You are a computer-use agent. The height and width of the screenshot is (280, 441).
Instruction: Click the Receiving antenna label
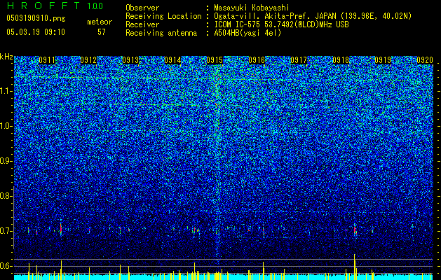tap(161, 33)
